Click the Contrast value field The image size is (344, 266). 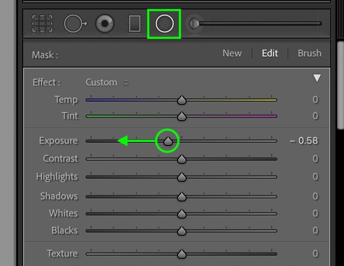315,159
